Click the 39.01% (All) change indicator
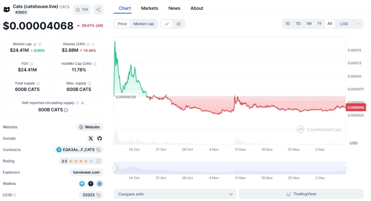This screenshot has height=201, width=371. (x=90, y=25)
